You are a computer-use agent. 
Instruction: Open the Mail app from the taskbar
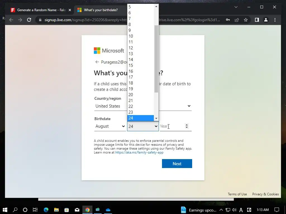coord(77,210)
